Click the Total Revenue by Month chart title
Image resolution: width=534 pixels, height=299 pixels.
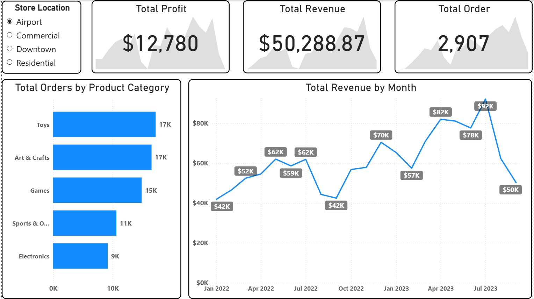click(x=361, y=87)
